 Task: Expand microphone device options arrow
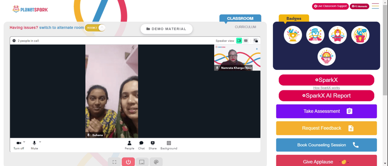point(40,142)
